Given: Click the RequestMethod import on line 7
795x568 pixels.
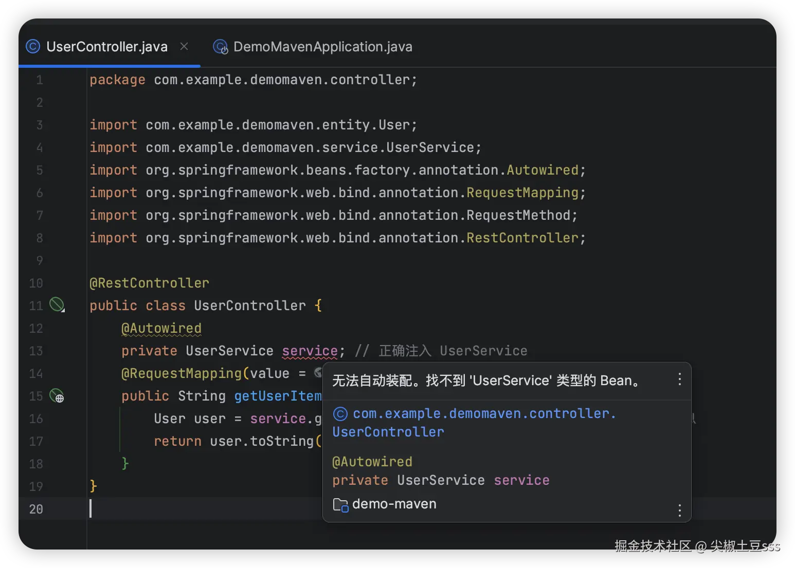Looking at the screenshot, I should click(x=334, y=215).
